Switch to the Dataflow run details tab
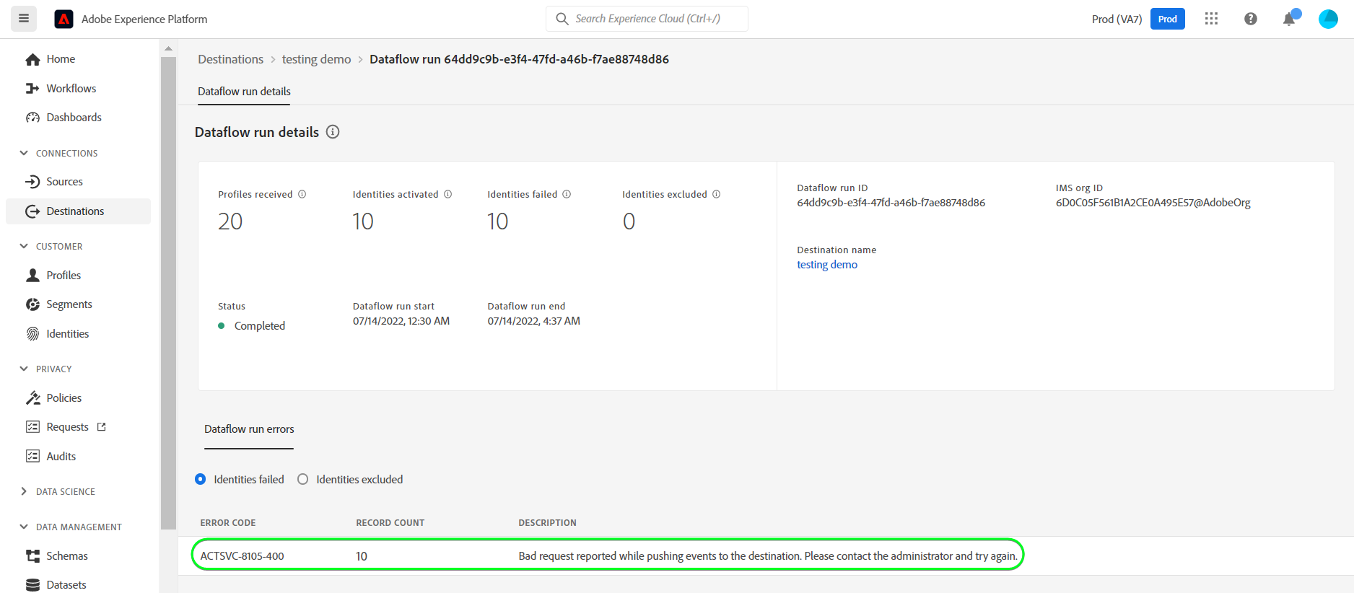The height and width of the screenshot is (593, 1354). tap(244, 92)
